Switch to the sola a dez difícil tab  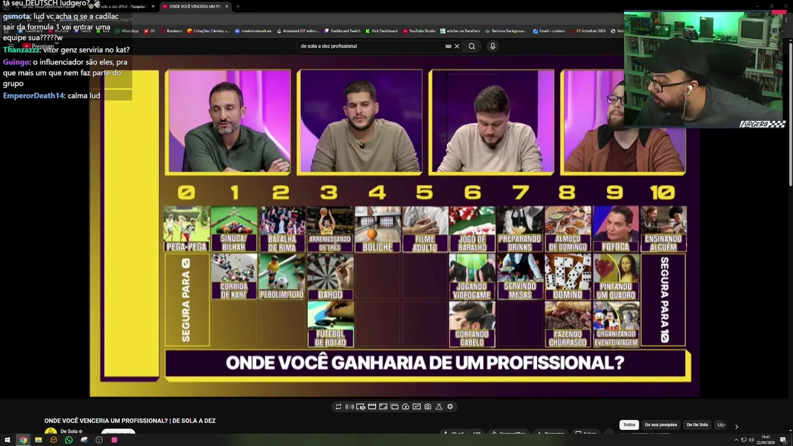point(123,6)
